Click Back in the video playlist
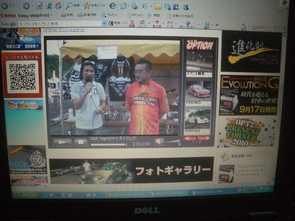The height and width of the screenshot is (221, 295). (x=190, y=138)
